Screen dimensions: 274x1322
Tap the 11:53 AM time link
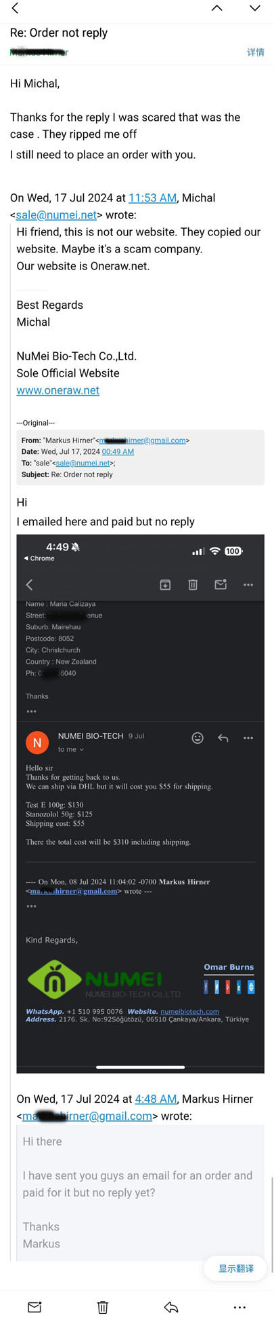point(152,198)
